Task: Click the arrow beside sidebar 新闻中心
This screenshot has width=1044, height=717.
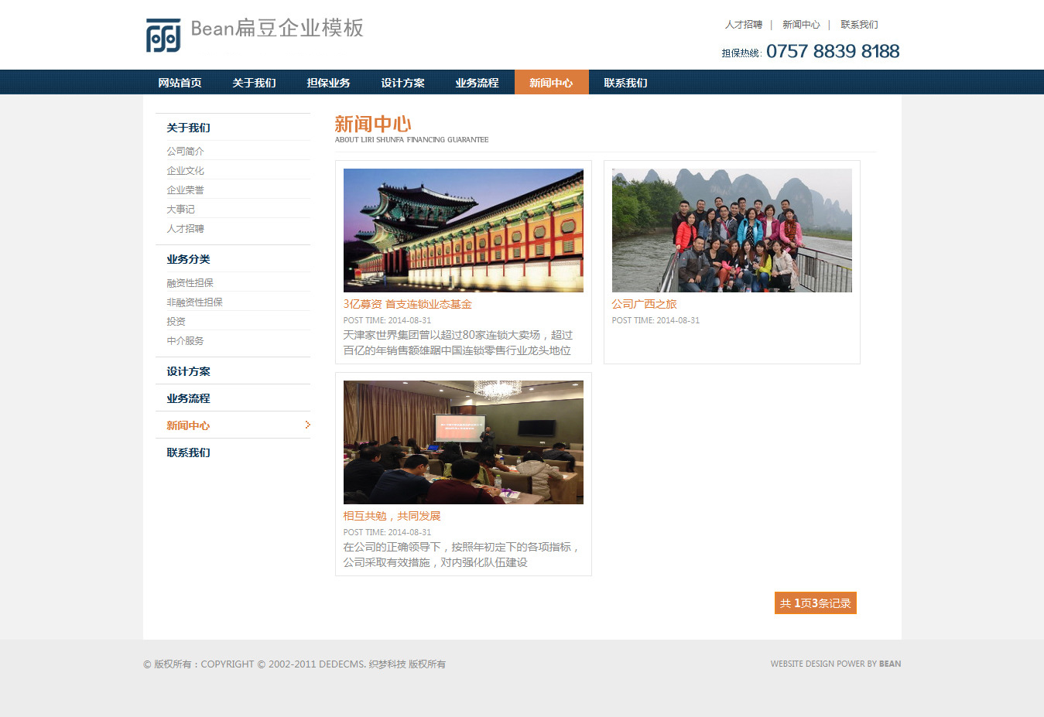Action: click(307, 425)
